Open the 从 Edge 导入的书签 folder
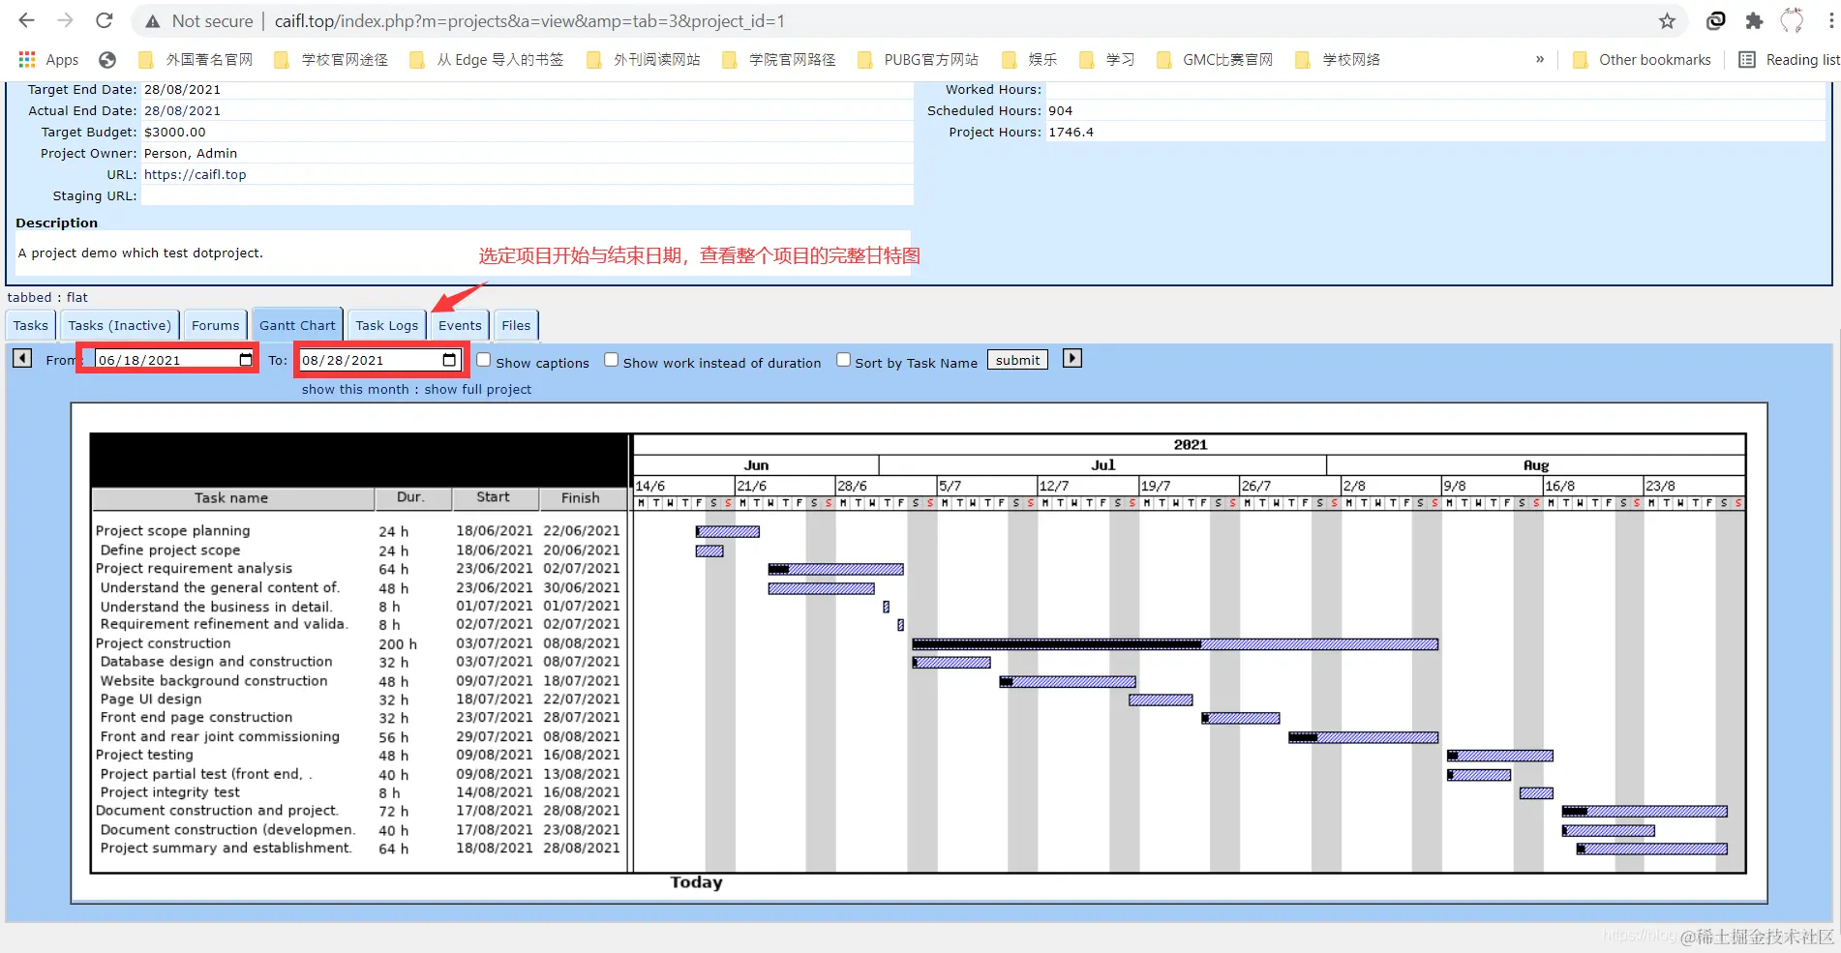1841x953 pixels. [x=487, y=60]
